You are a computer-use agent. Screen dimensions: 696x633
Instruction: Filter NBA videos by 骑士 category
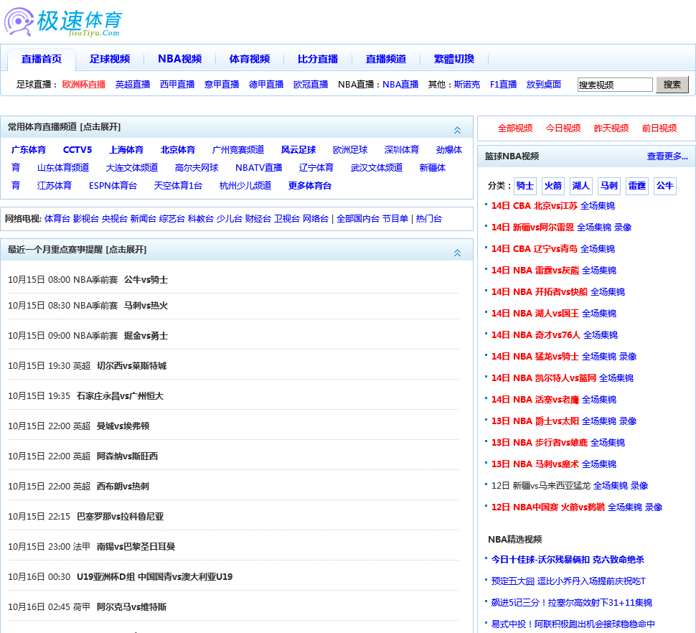[x=525, y=186]
